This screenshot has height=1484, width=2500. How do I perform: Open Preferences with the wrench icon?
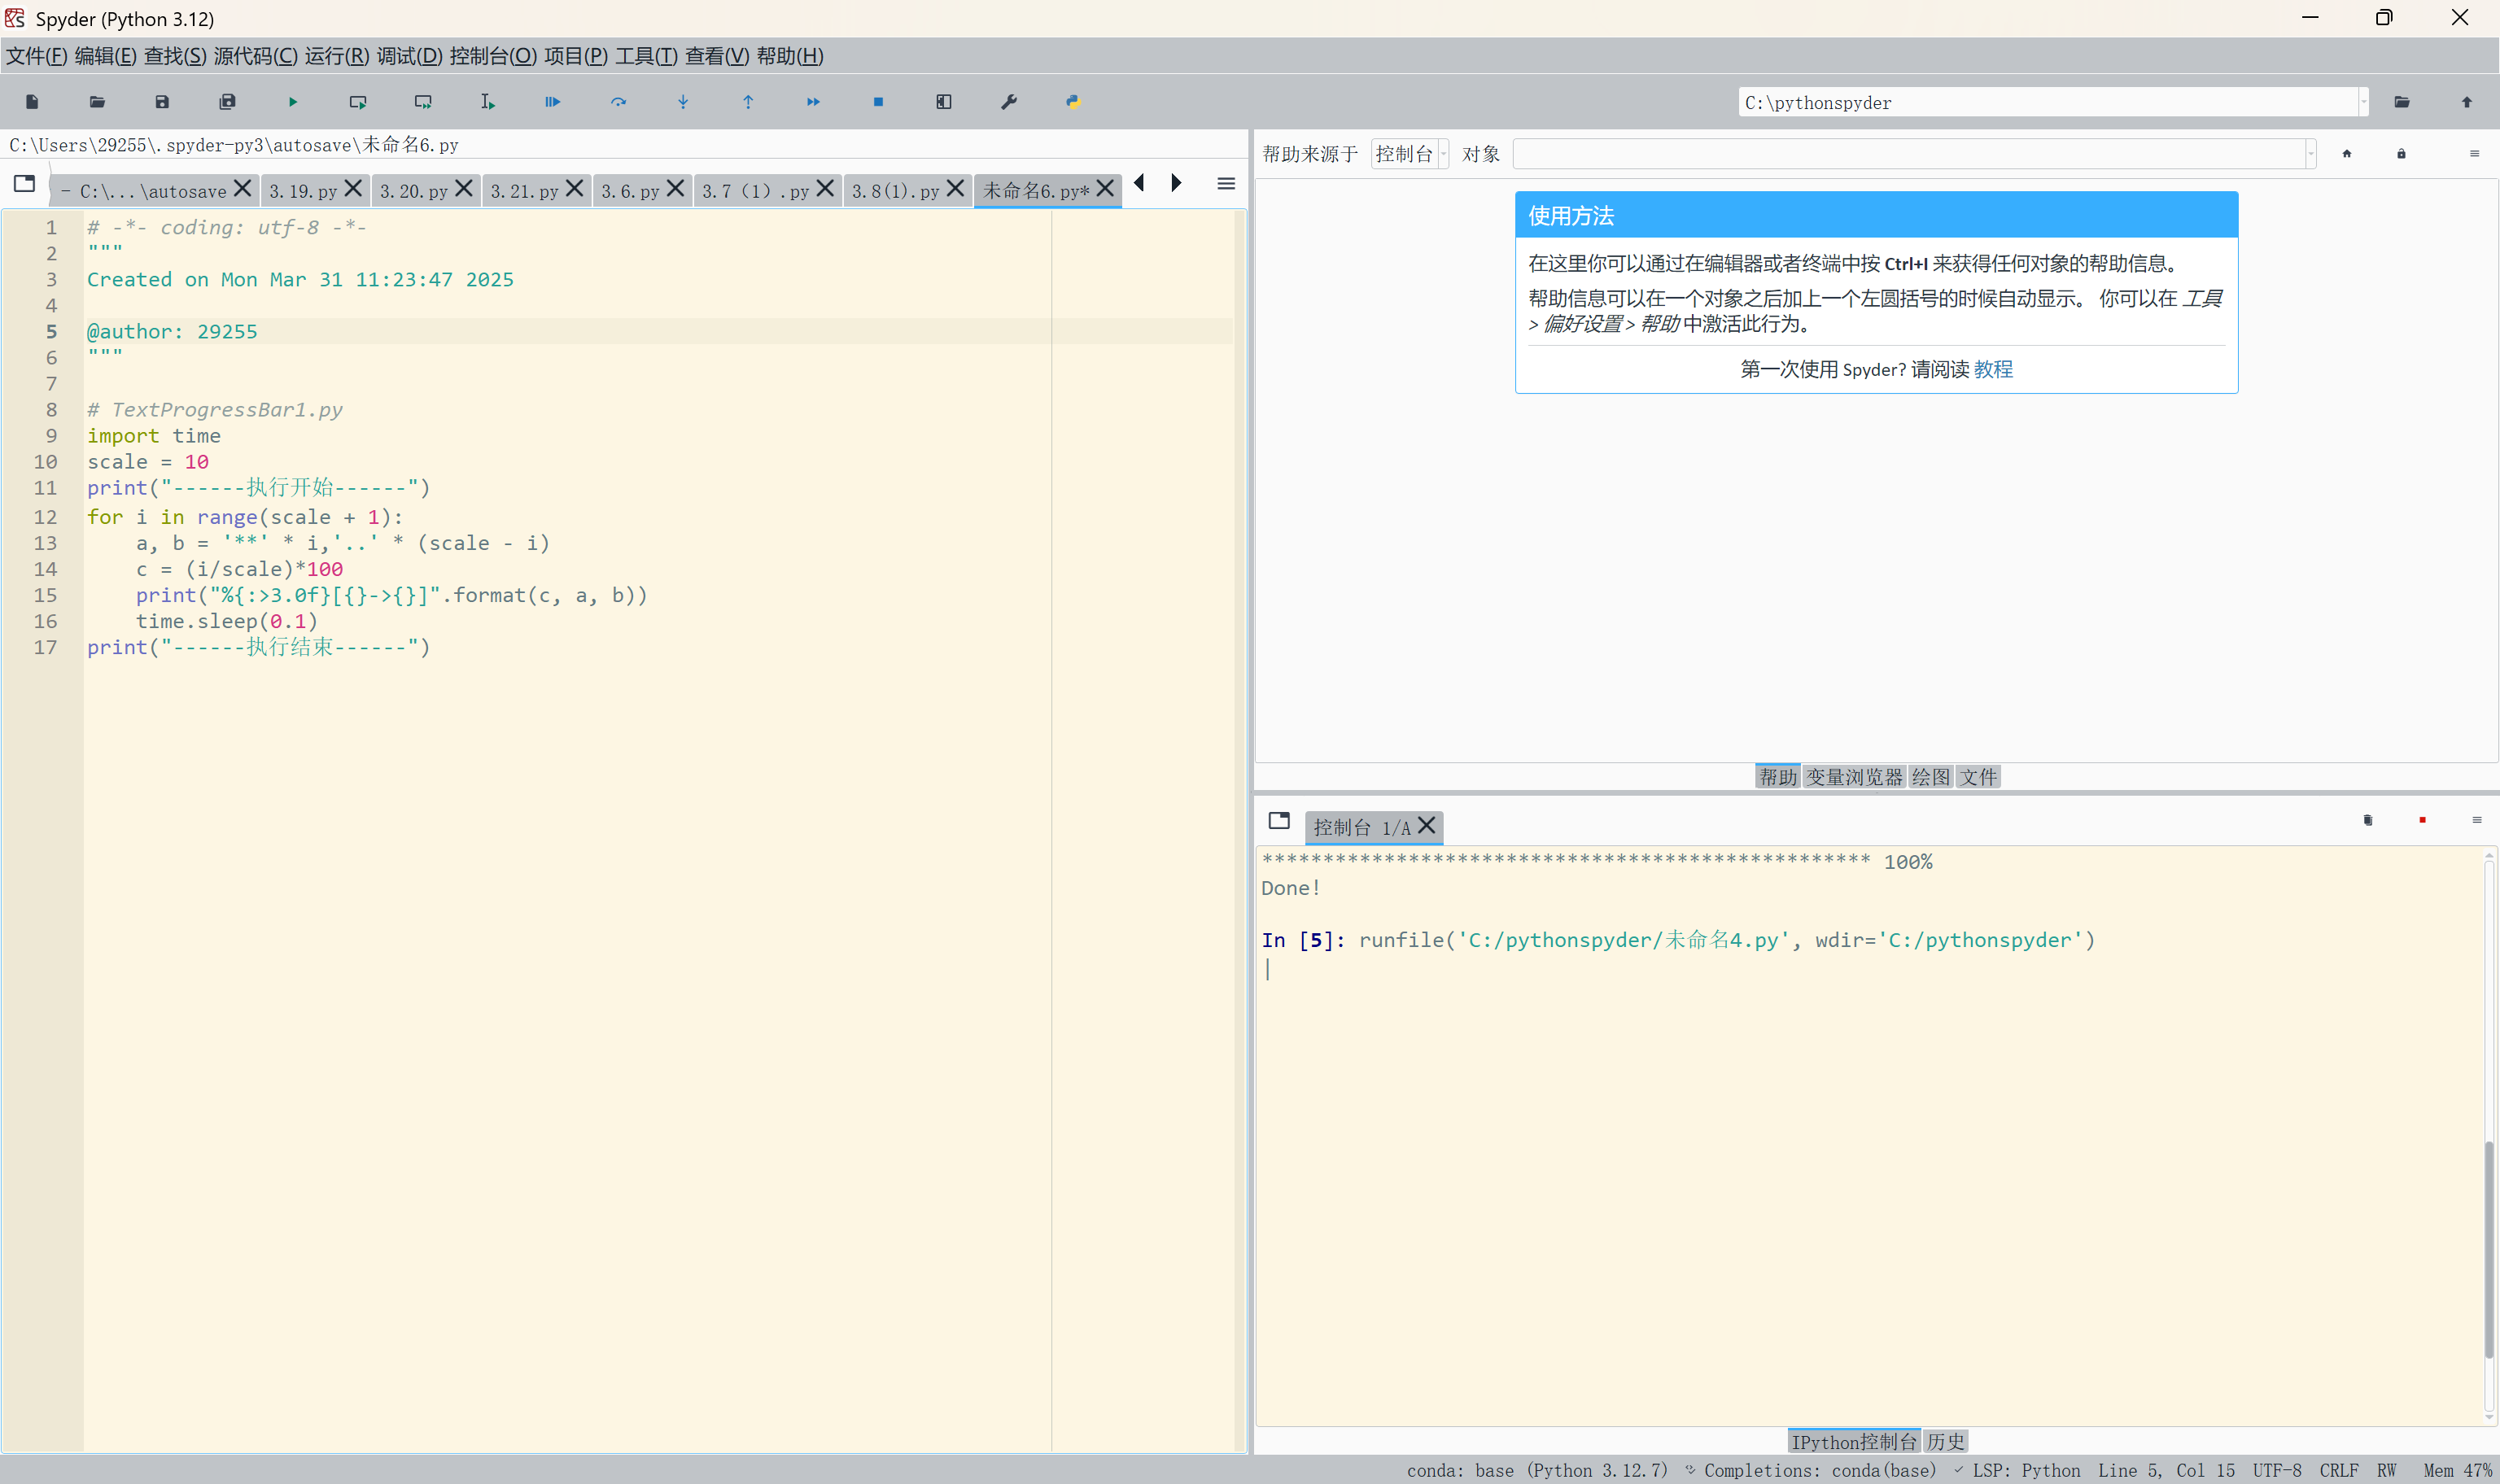[1009, 102]
